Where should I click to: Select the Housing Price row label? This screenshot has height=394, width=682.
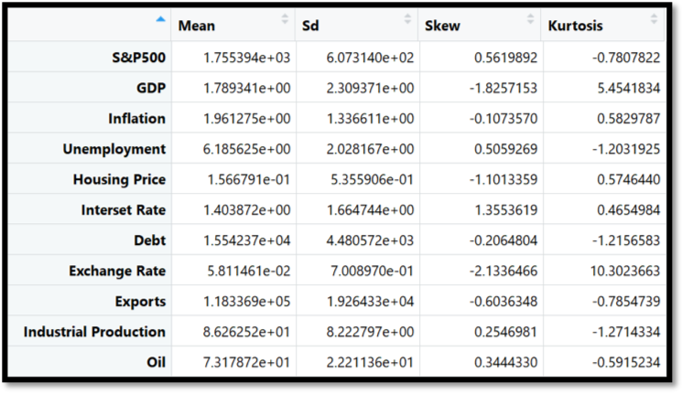pyautogui.click(x=119, y=179)
